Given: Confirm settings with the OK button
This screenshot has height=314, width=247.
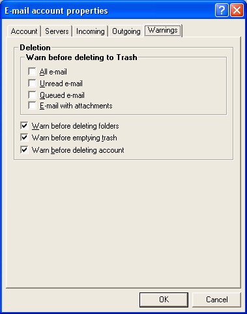Looking at the screenshot, I should (164, 300).
